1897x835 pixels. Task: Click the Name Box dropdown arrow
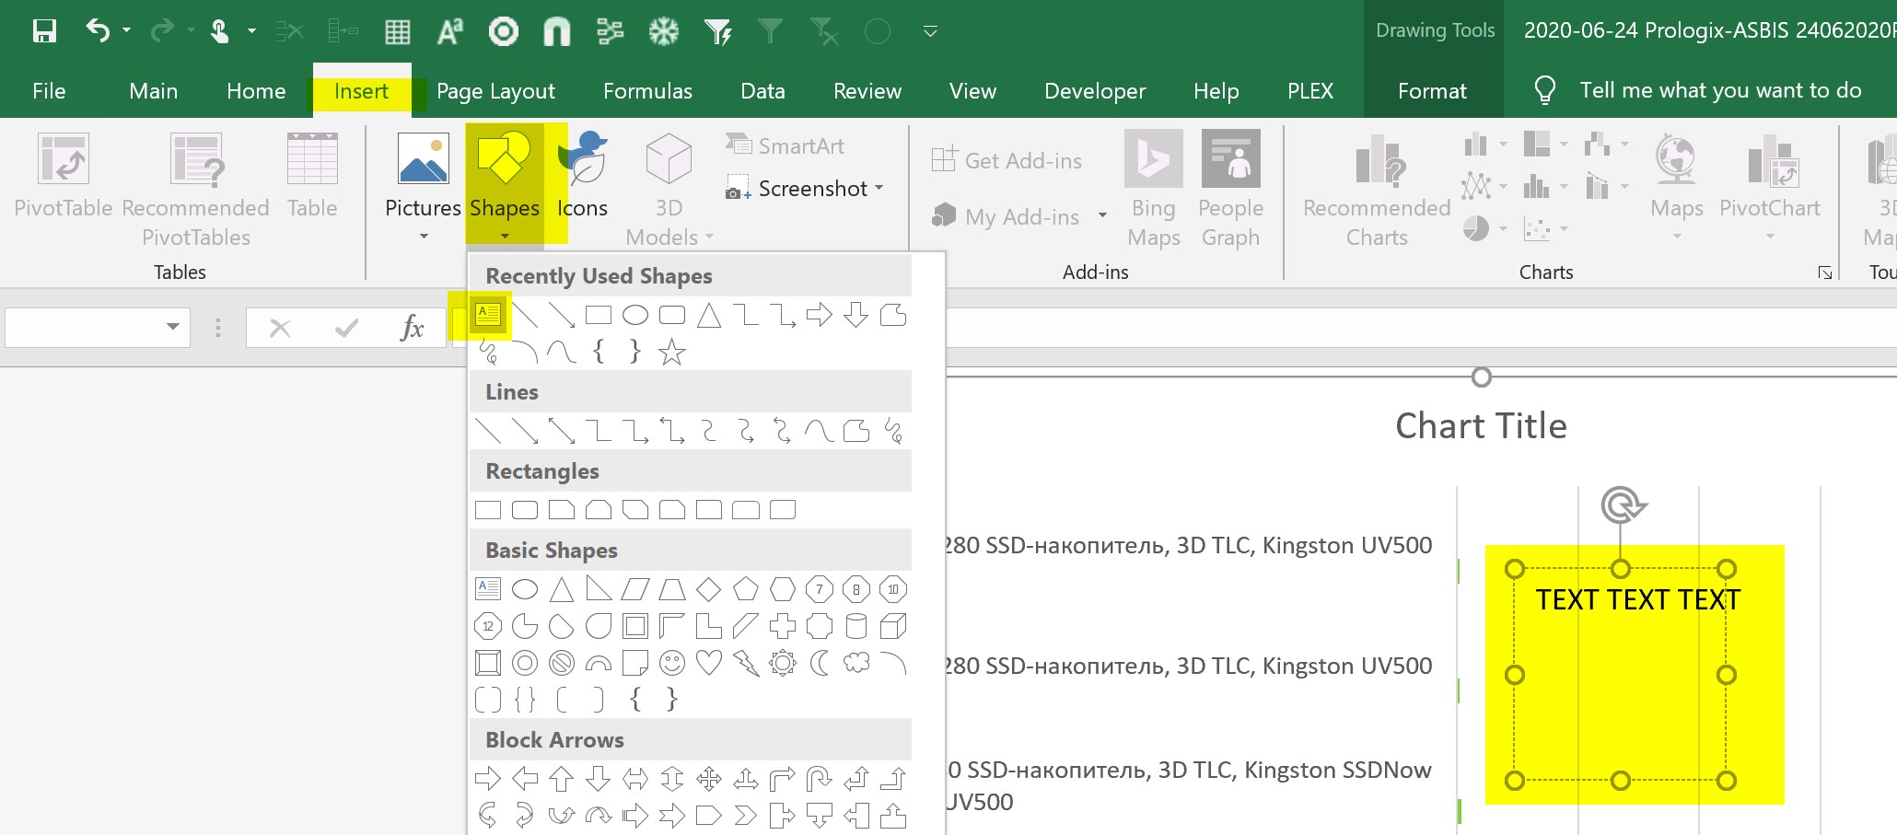click(x=172, y=327)
